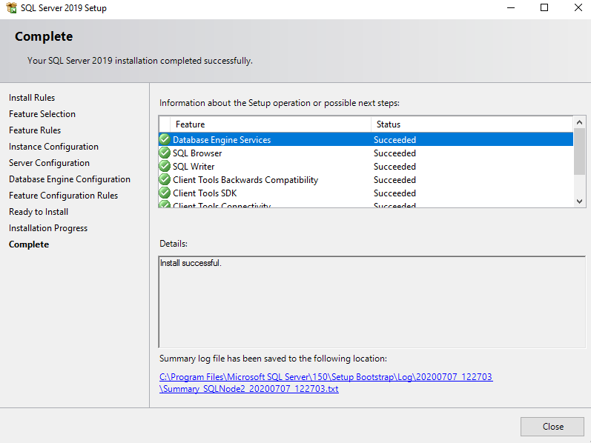591x443 pixels.
Task: Click the feature list scroll up arrow
Action: 580,122
